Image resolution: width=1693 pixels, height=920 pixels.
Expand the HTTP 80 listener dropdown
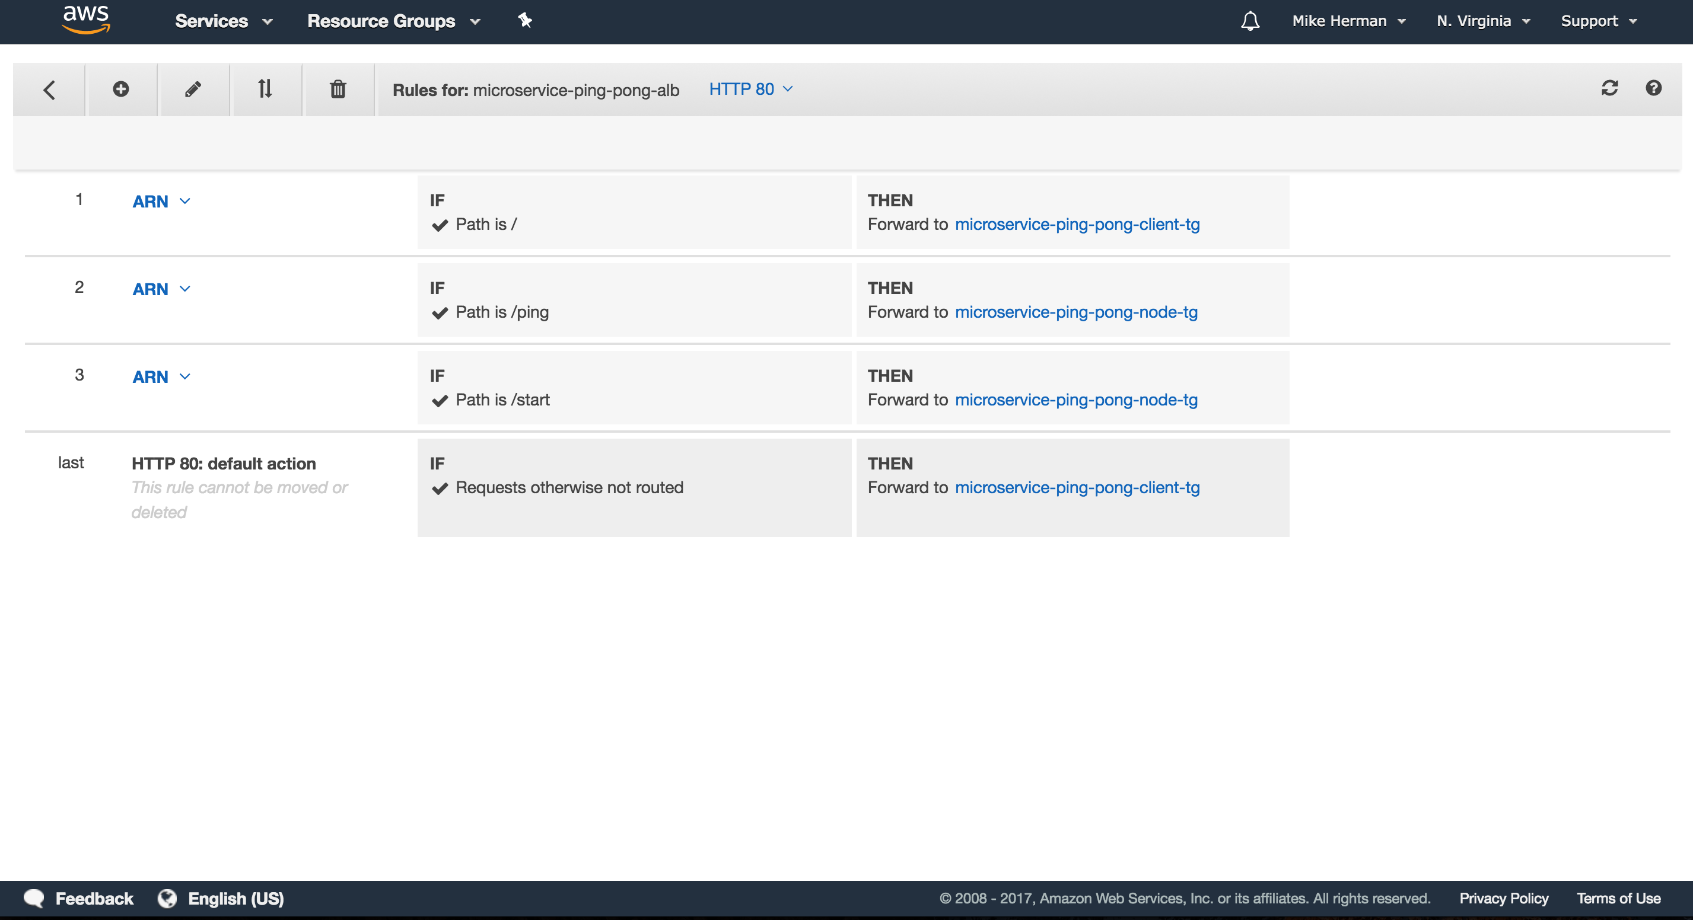click(751, 89)
